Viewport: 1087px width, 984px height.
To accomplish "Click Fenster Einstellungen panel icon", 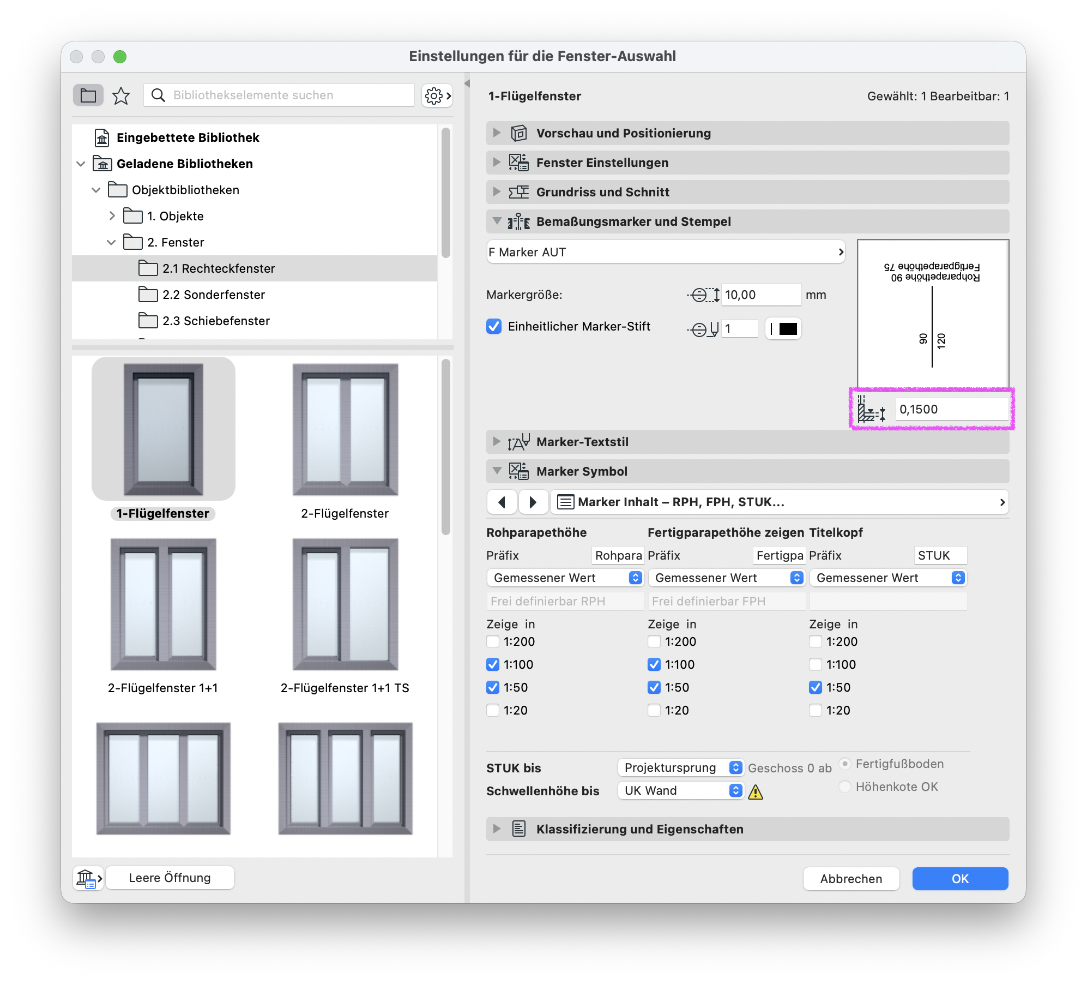I will (518, 163).
